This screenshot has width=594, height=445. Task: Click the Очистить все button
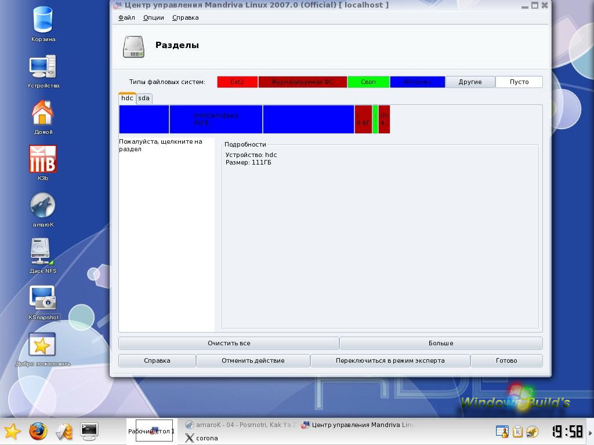[x=229, y=343]
